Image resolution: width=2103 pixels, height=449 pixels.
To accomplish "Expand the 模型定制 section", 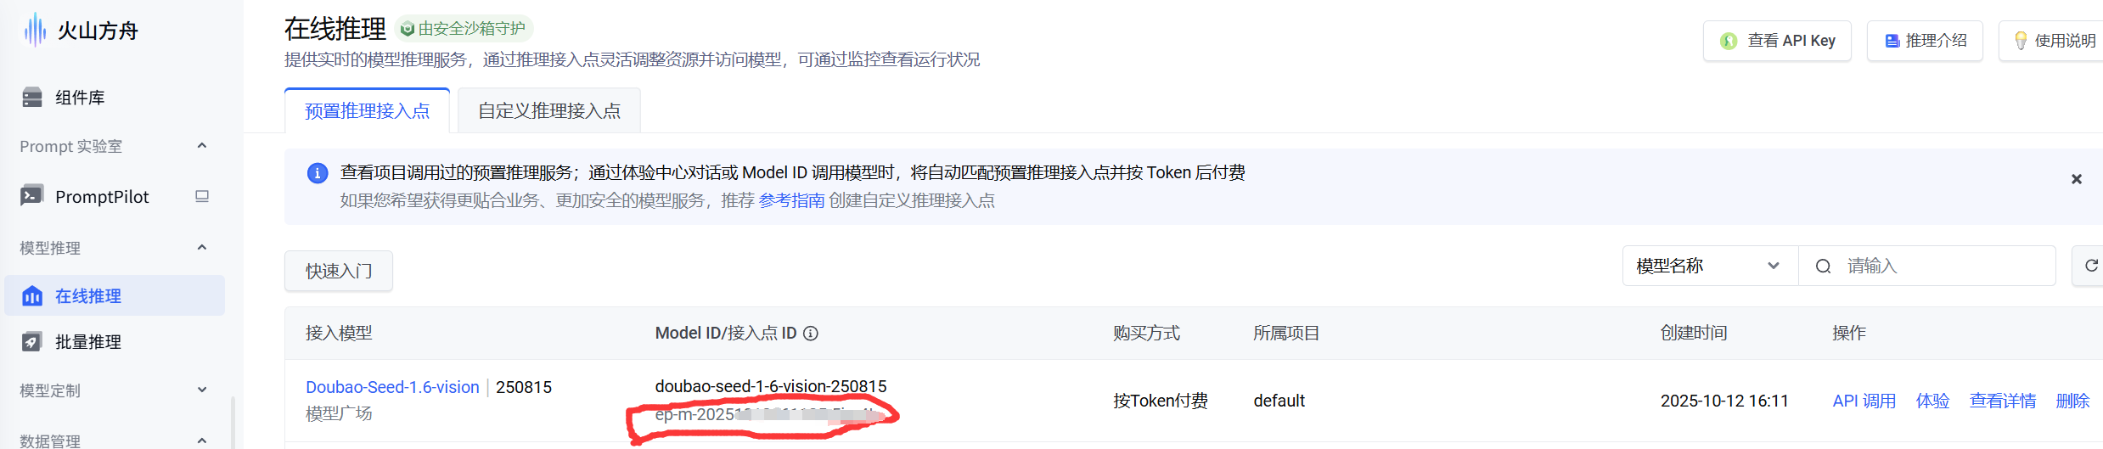I will tap(202, 390).
